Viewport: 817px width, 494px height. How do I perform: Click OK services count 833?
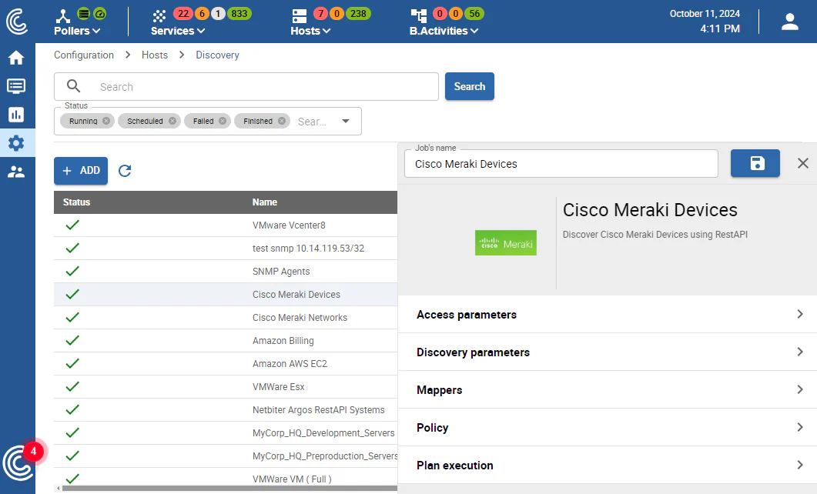pyautogui.click(x=239, y=14)
